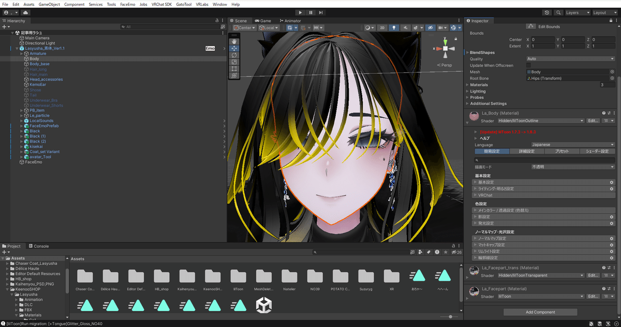Select the Move tool in Scene toolbar
This screenshot has width=621, height=327.
coord(234,48)
